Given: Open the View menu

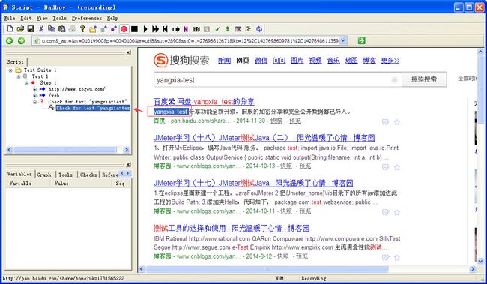Looking at the screenshot, I should click(x=42, y=18).
